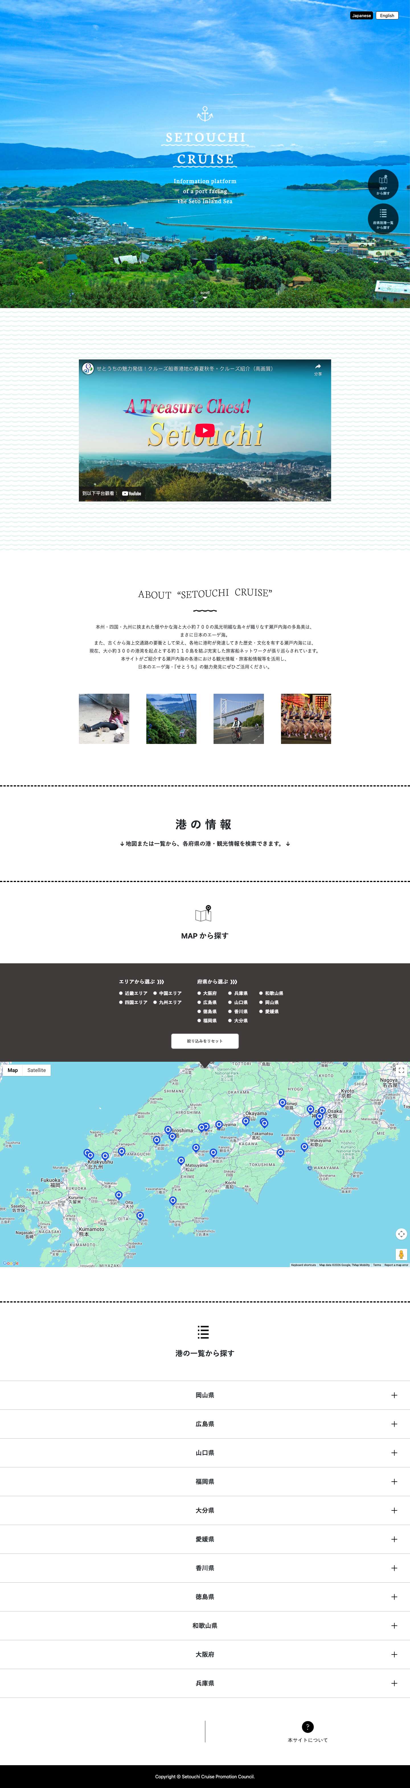
Task: Switch Google map to Map view
Action: [13, 1070]
